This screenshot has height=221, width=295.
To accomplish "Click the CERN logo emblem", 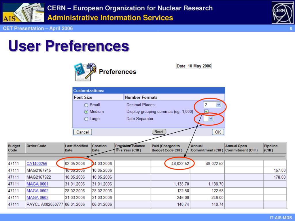I will coord(283,12).
